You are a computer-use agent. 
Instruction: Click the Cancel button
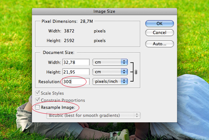point(159,32)
